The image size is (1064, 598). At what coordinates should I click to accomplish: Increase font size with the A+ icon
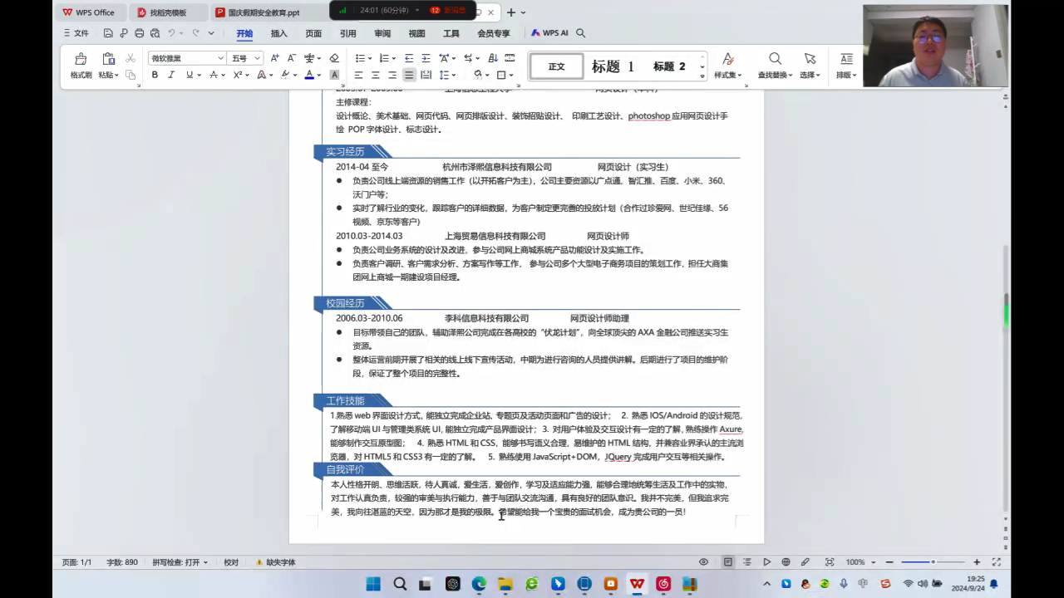click(275, 58)
